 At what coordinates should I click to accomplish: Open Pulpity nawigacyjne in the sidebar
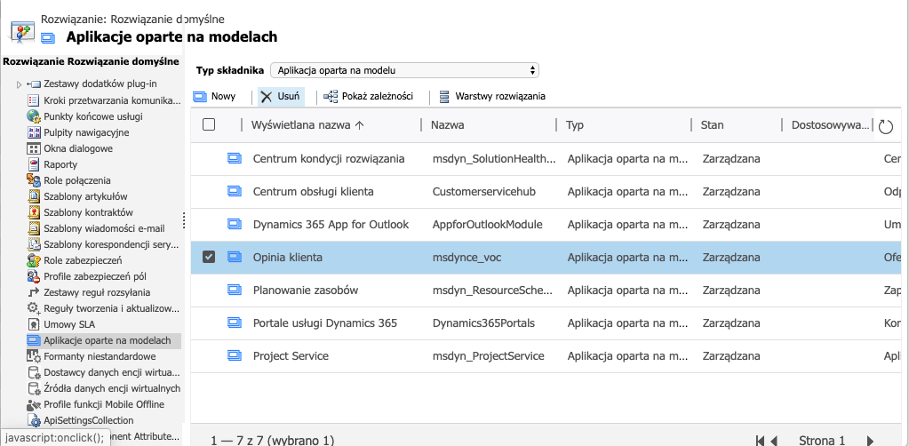click(x=85, y=132)
